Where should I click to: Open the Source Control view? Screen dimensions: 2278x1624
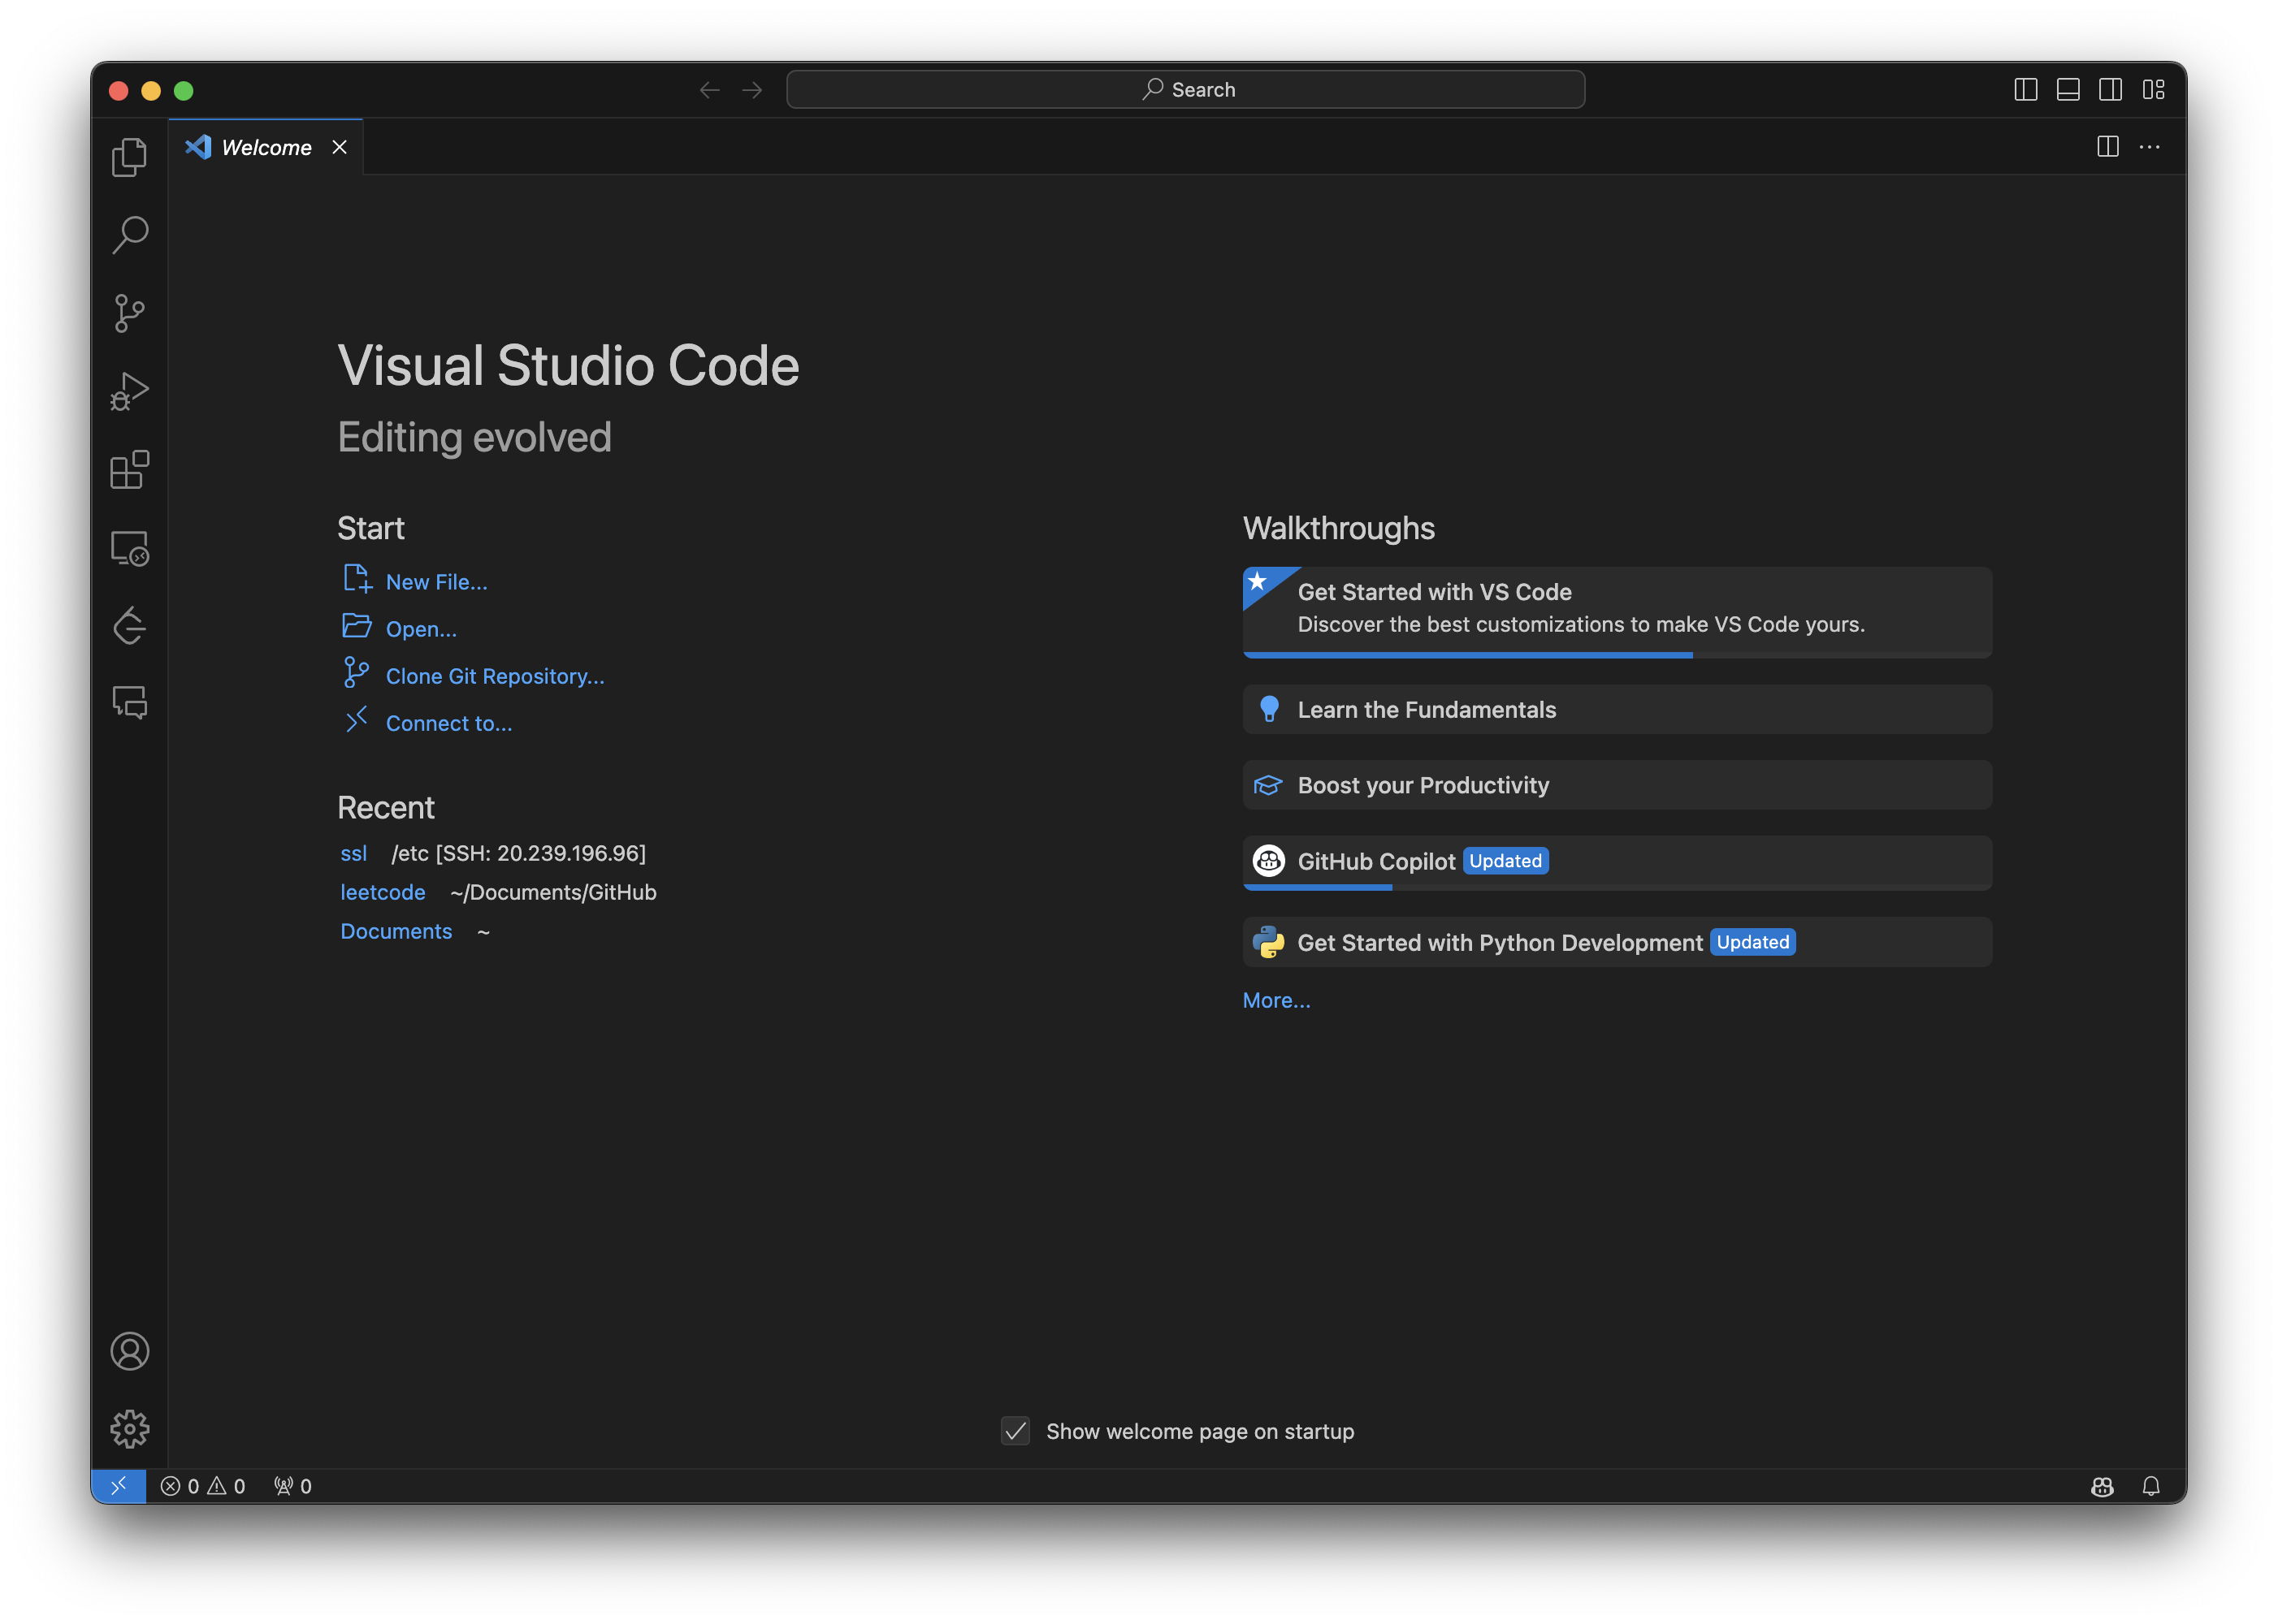pyautogui.click(x=129, y=313)
